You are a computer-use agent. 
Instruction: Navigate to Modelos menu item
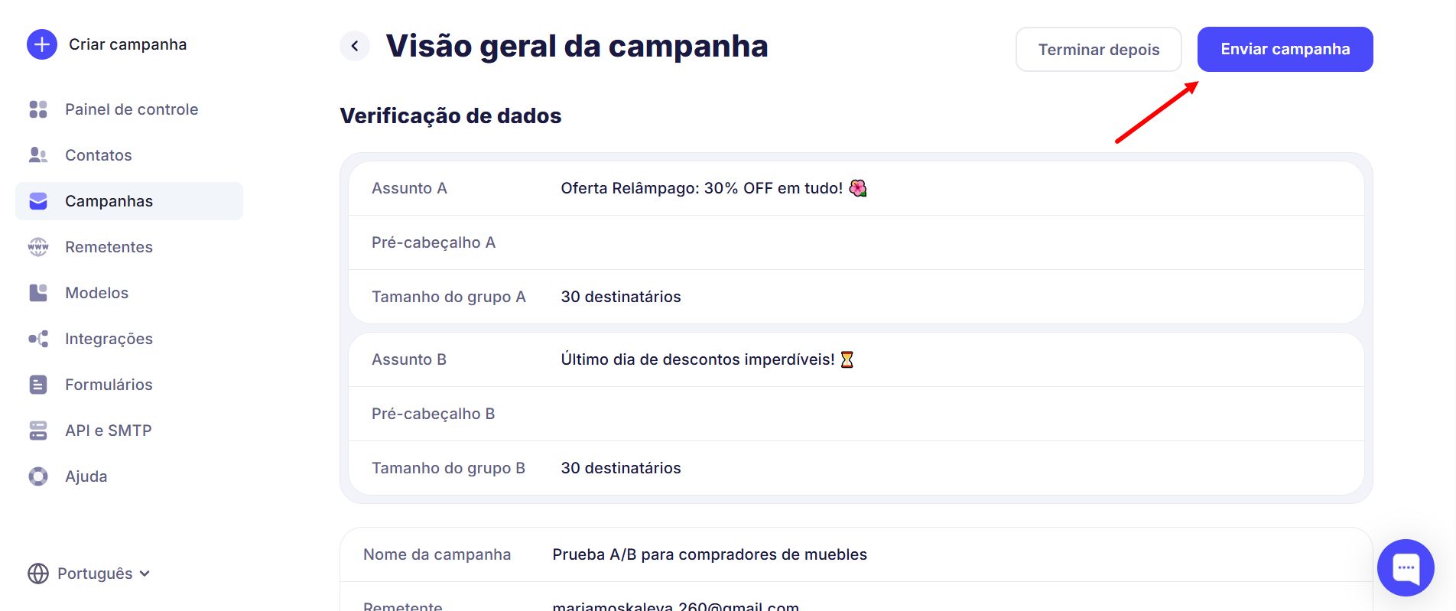96,293
